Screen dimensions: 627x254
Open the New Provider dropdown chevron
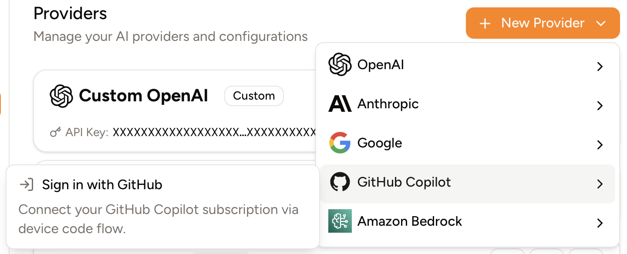tap(601, 23)
